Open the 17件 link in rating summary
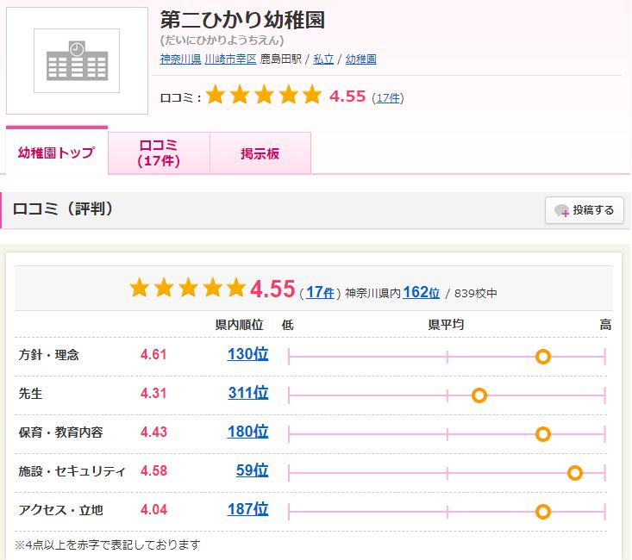632x560 pixels. [321, 292]
